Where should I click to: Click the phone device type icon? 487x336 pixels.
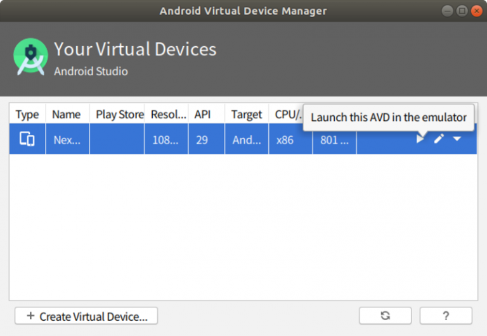[x=27, y=139]
